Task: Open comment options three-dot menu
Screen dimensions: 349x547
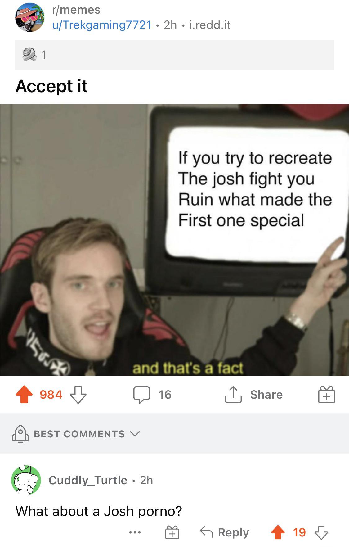Action: [x=135, y=532]
